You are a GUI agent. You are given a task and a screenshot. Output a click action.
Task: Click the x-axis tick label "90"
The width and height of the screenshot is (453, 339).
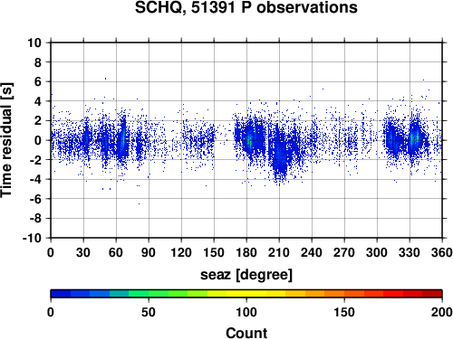click(x=149, y=252)
